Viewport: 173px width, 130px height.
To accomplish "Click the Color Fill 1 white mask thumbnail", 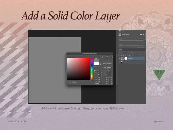I will pyautogui.click(x=126, y=58).
